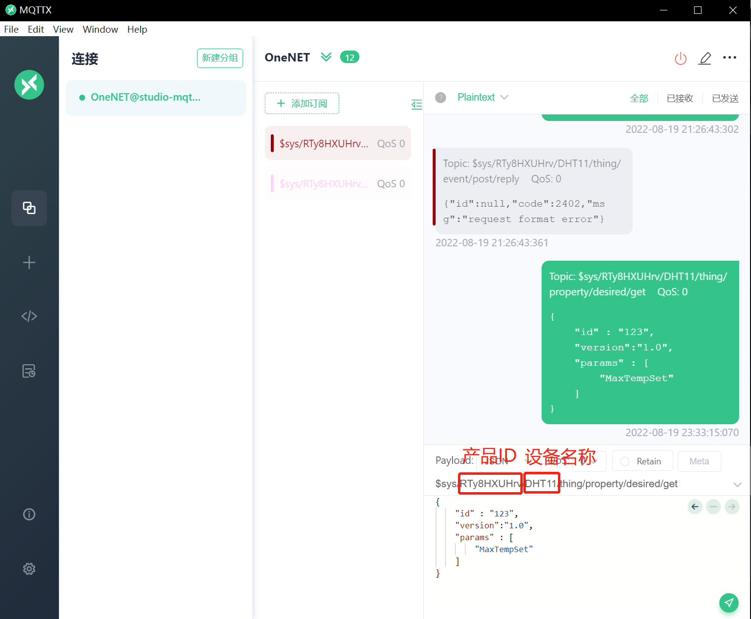Image resolution: width=751 pixels, height=619 pixels.
Task: Open the File menu
Action: [x=11, y=29]
